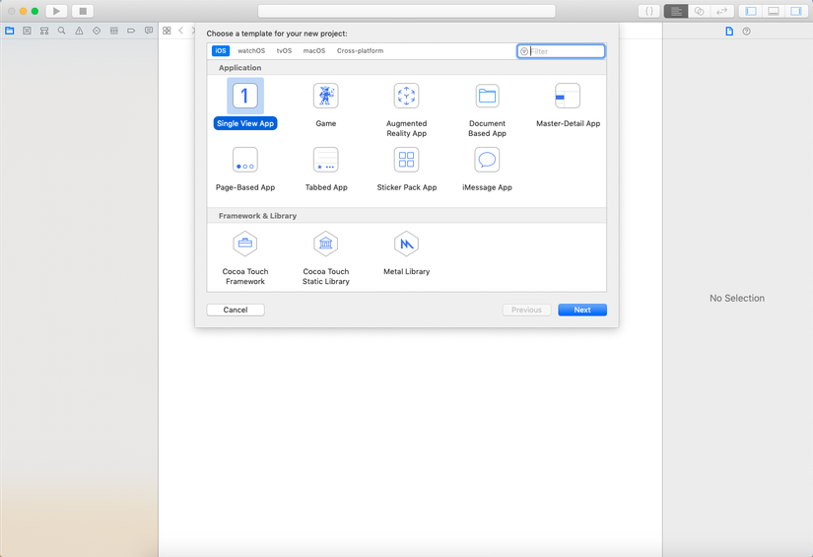Image resolution: width=813 pixels, height=557 pixels.
Task: Click the Stop button in toolbar
Action: tap(83, 11)
